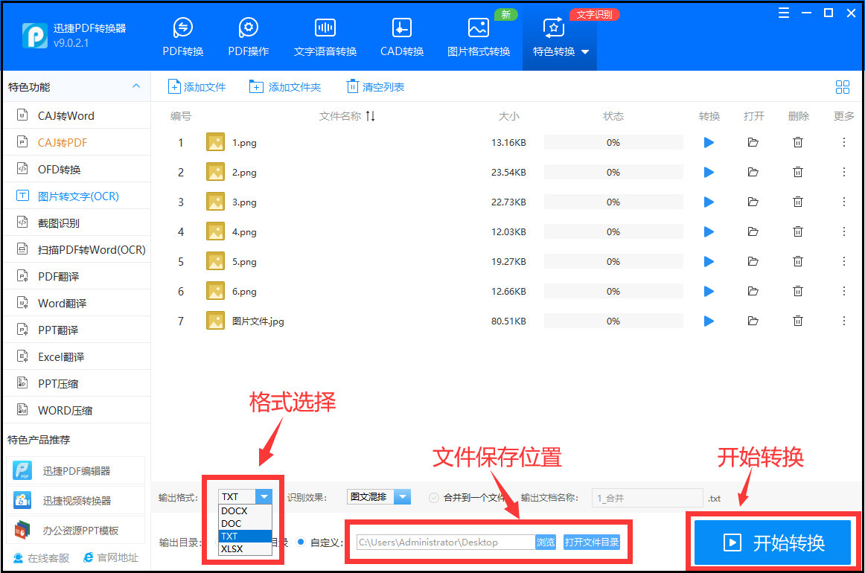The height and width of the screenshot is (573, 865).
Task: Start converting 3.png with play icon
Action: tap(709, 202)
